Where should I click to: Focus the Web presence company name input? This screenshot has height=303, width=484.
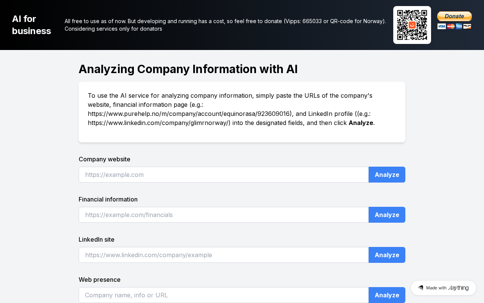(223, 295)
